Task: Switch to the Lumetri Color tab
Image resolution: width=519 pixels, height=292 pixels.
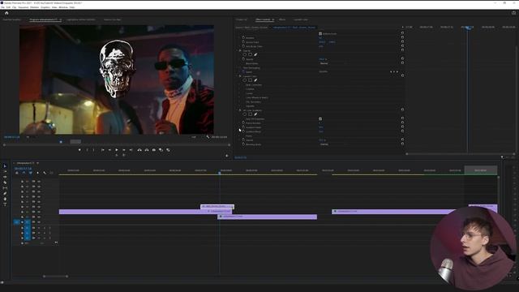Action: (x=300, y=19)
